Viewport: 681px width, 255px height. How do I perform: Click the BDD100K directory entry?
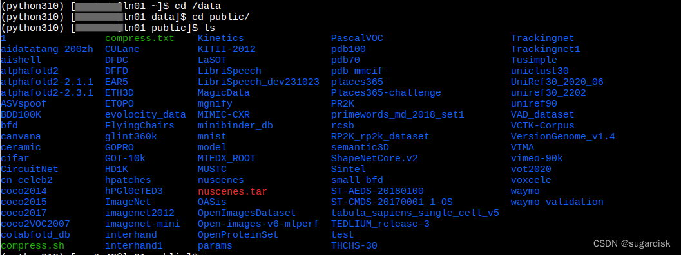[x=21, y=115]
